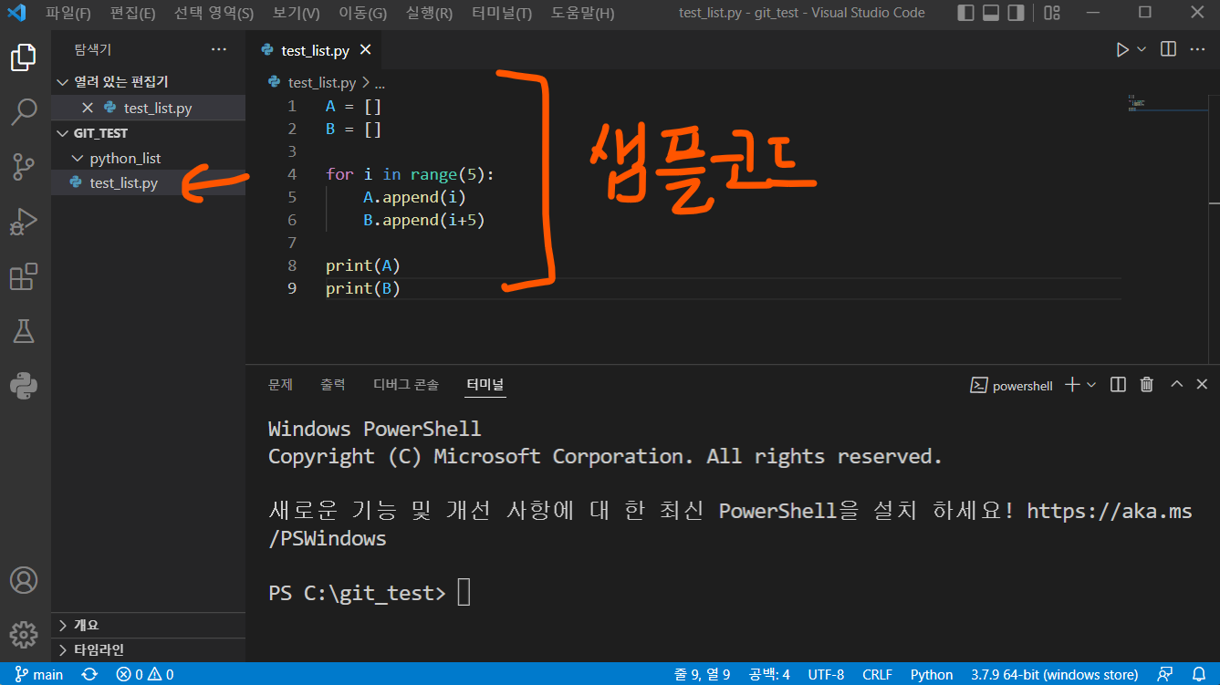This screenshot has width=1220, height=685.
Task: Click the line and column indicator 줄 9, 열 9
Action: [x=702, y=674]
